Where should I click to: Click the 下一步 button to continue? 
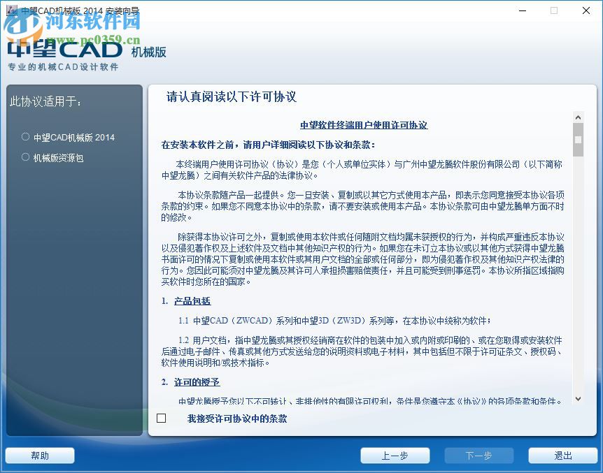click(x=478, y=455)
